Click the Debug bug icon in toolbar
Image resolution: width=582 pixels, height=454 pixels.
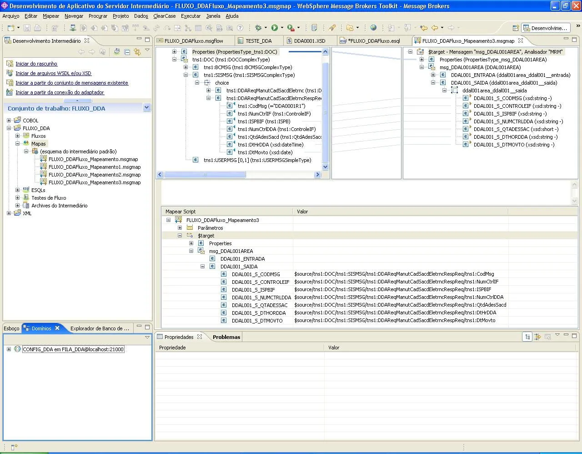click(x=258, y=28)
